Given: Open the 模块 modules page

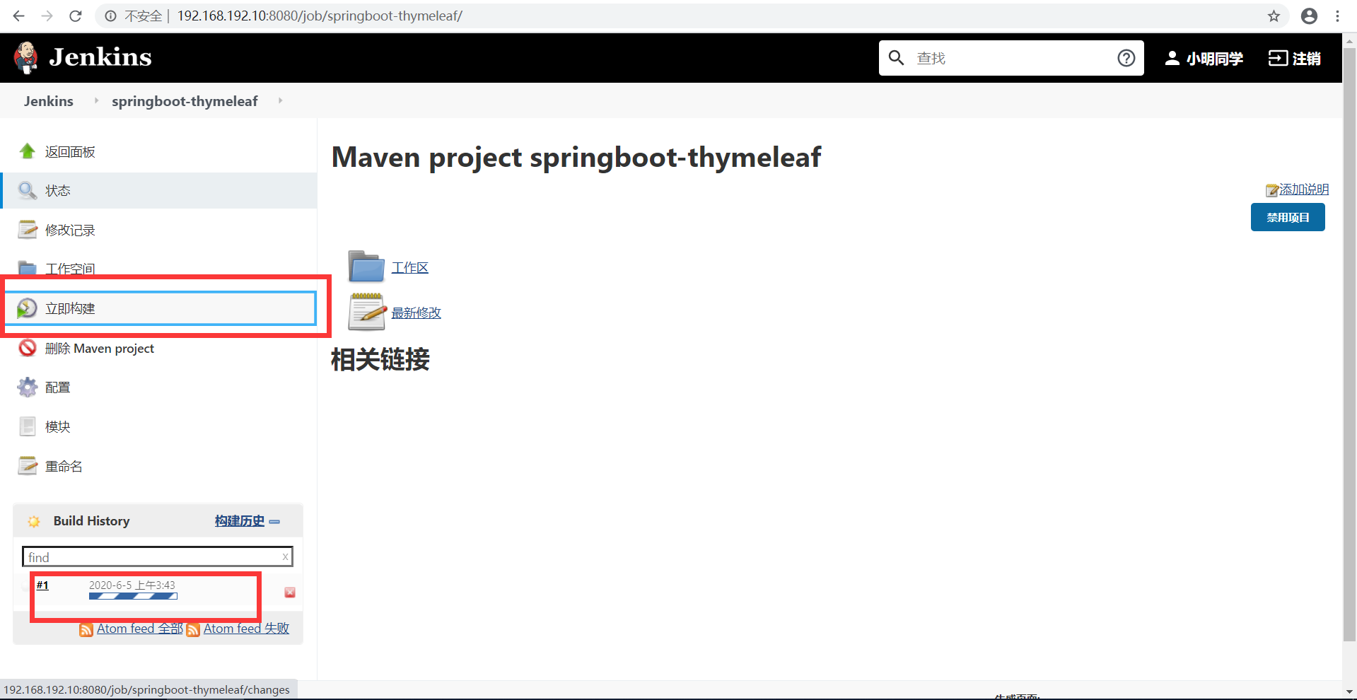Looking at the screenshot, I should point(58,427).
